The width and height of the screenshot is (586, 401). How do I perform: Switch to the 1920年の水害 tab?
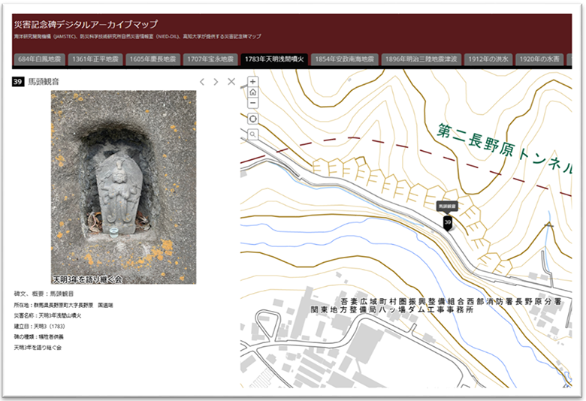pyautogui.click(x=541, y=59)
